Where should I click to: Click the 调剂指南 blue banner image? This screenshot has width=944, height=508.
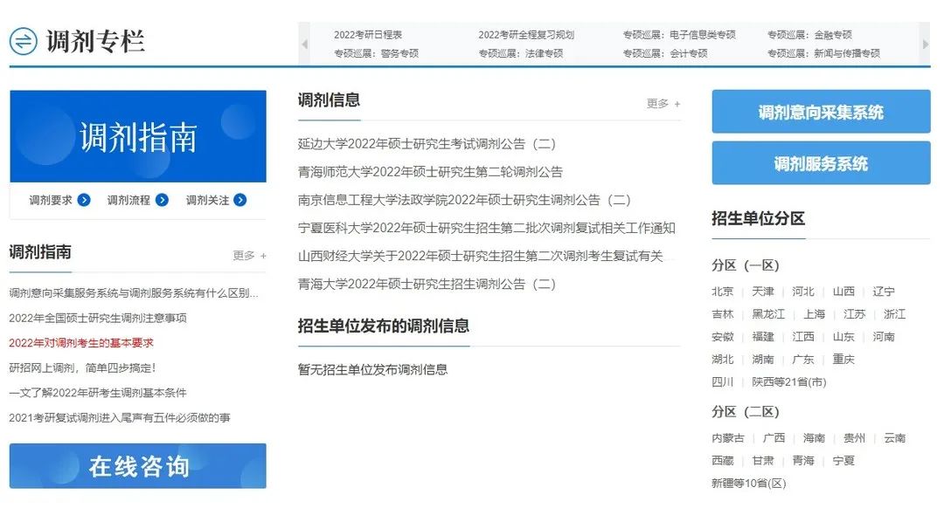(138, 136)
